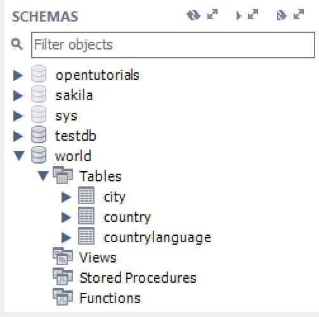Click the Tables folder icon

(63, 175)
